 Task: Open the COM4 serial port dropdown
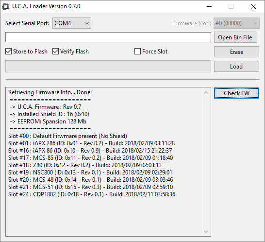point(72,23)
